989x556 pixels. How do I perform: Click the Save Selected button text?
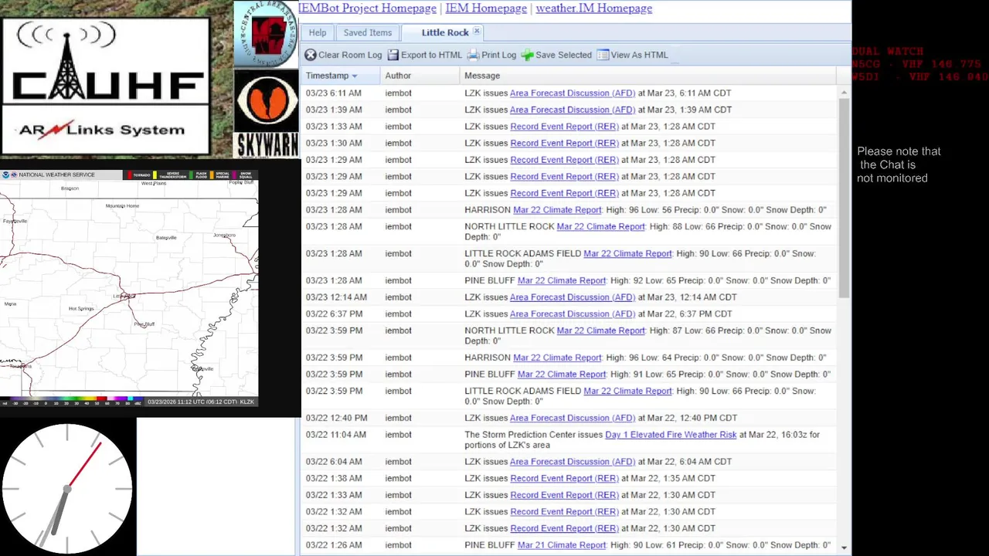[563, 55]
